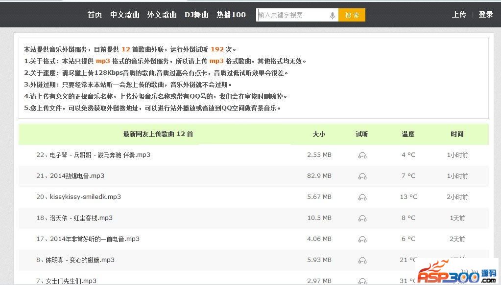Listen to kissykissy-smiledk.mp3 via headphone icon
This screenshot has height=285, width=501.
[x=362, y=197]
